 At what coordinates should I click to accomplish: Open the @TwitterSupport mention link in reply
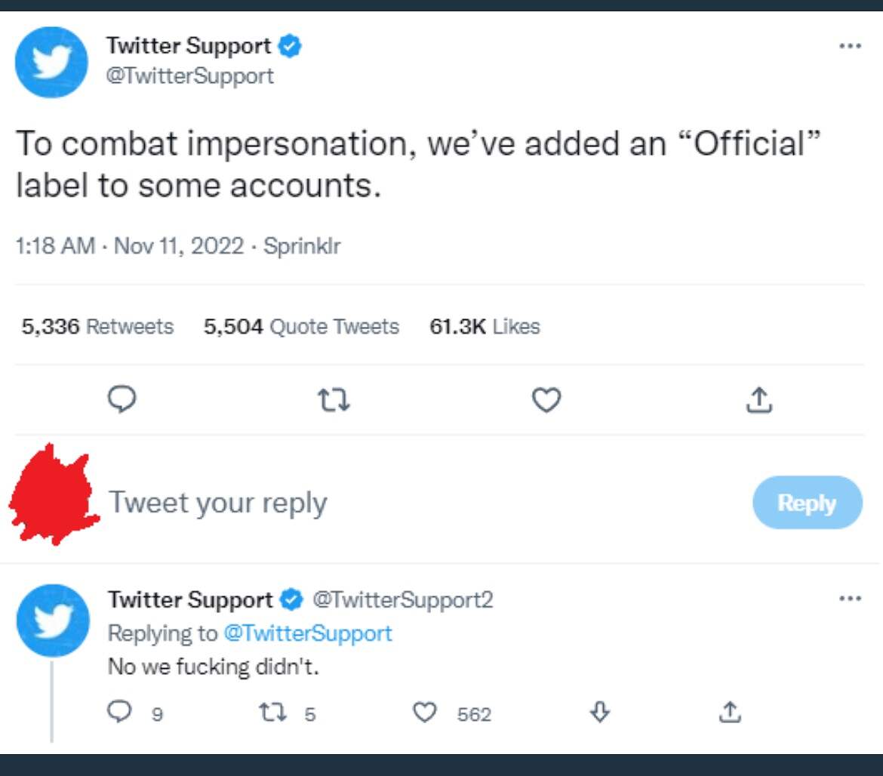point(307,633)
